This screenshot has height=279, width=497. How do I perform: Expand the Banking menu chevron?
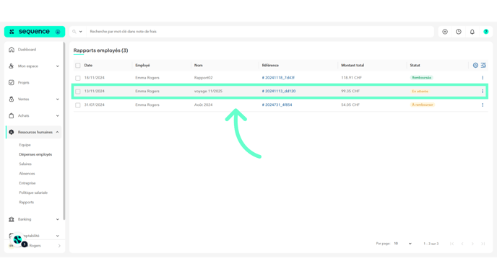pos(57,219)
